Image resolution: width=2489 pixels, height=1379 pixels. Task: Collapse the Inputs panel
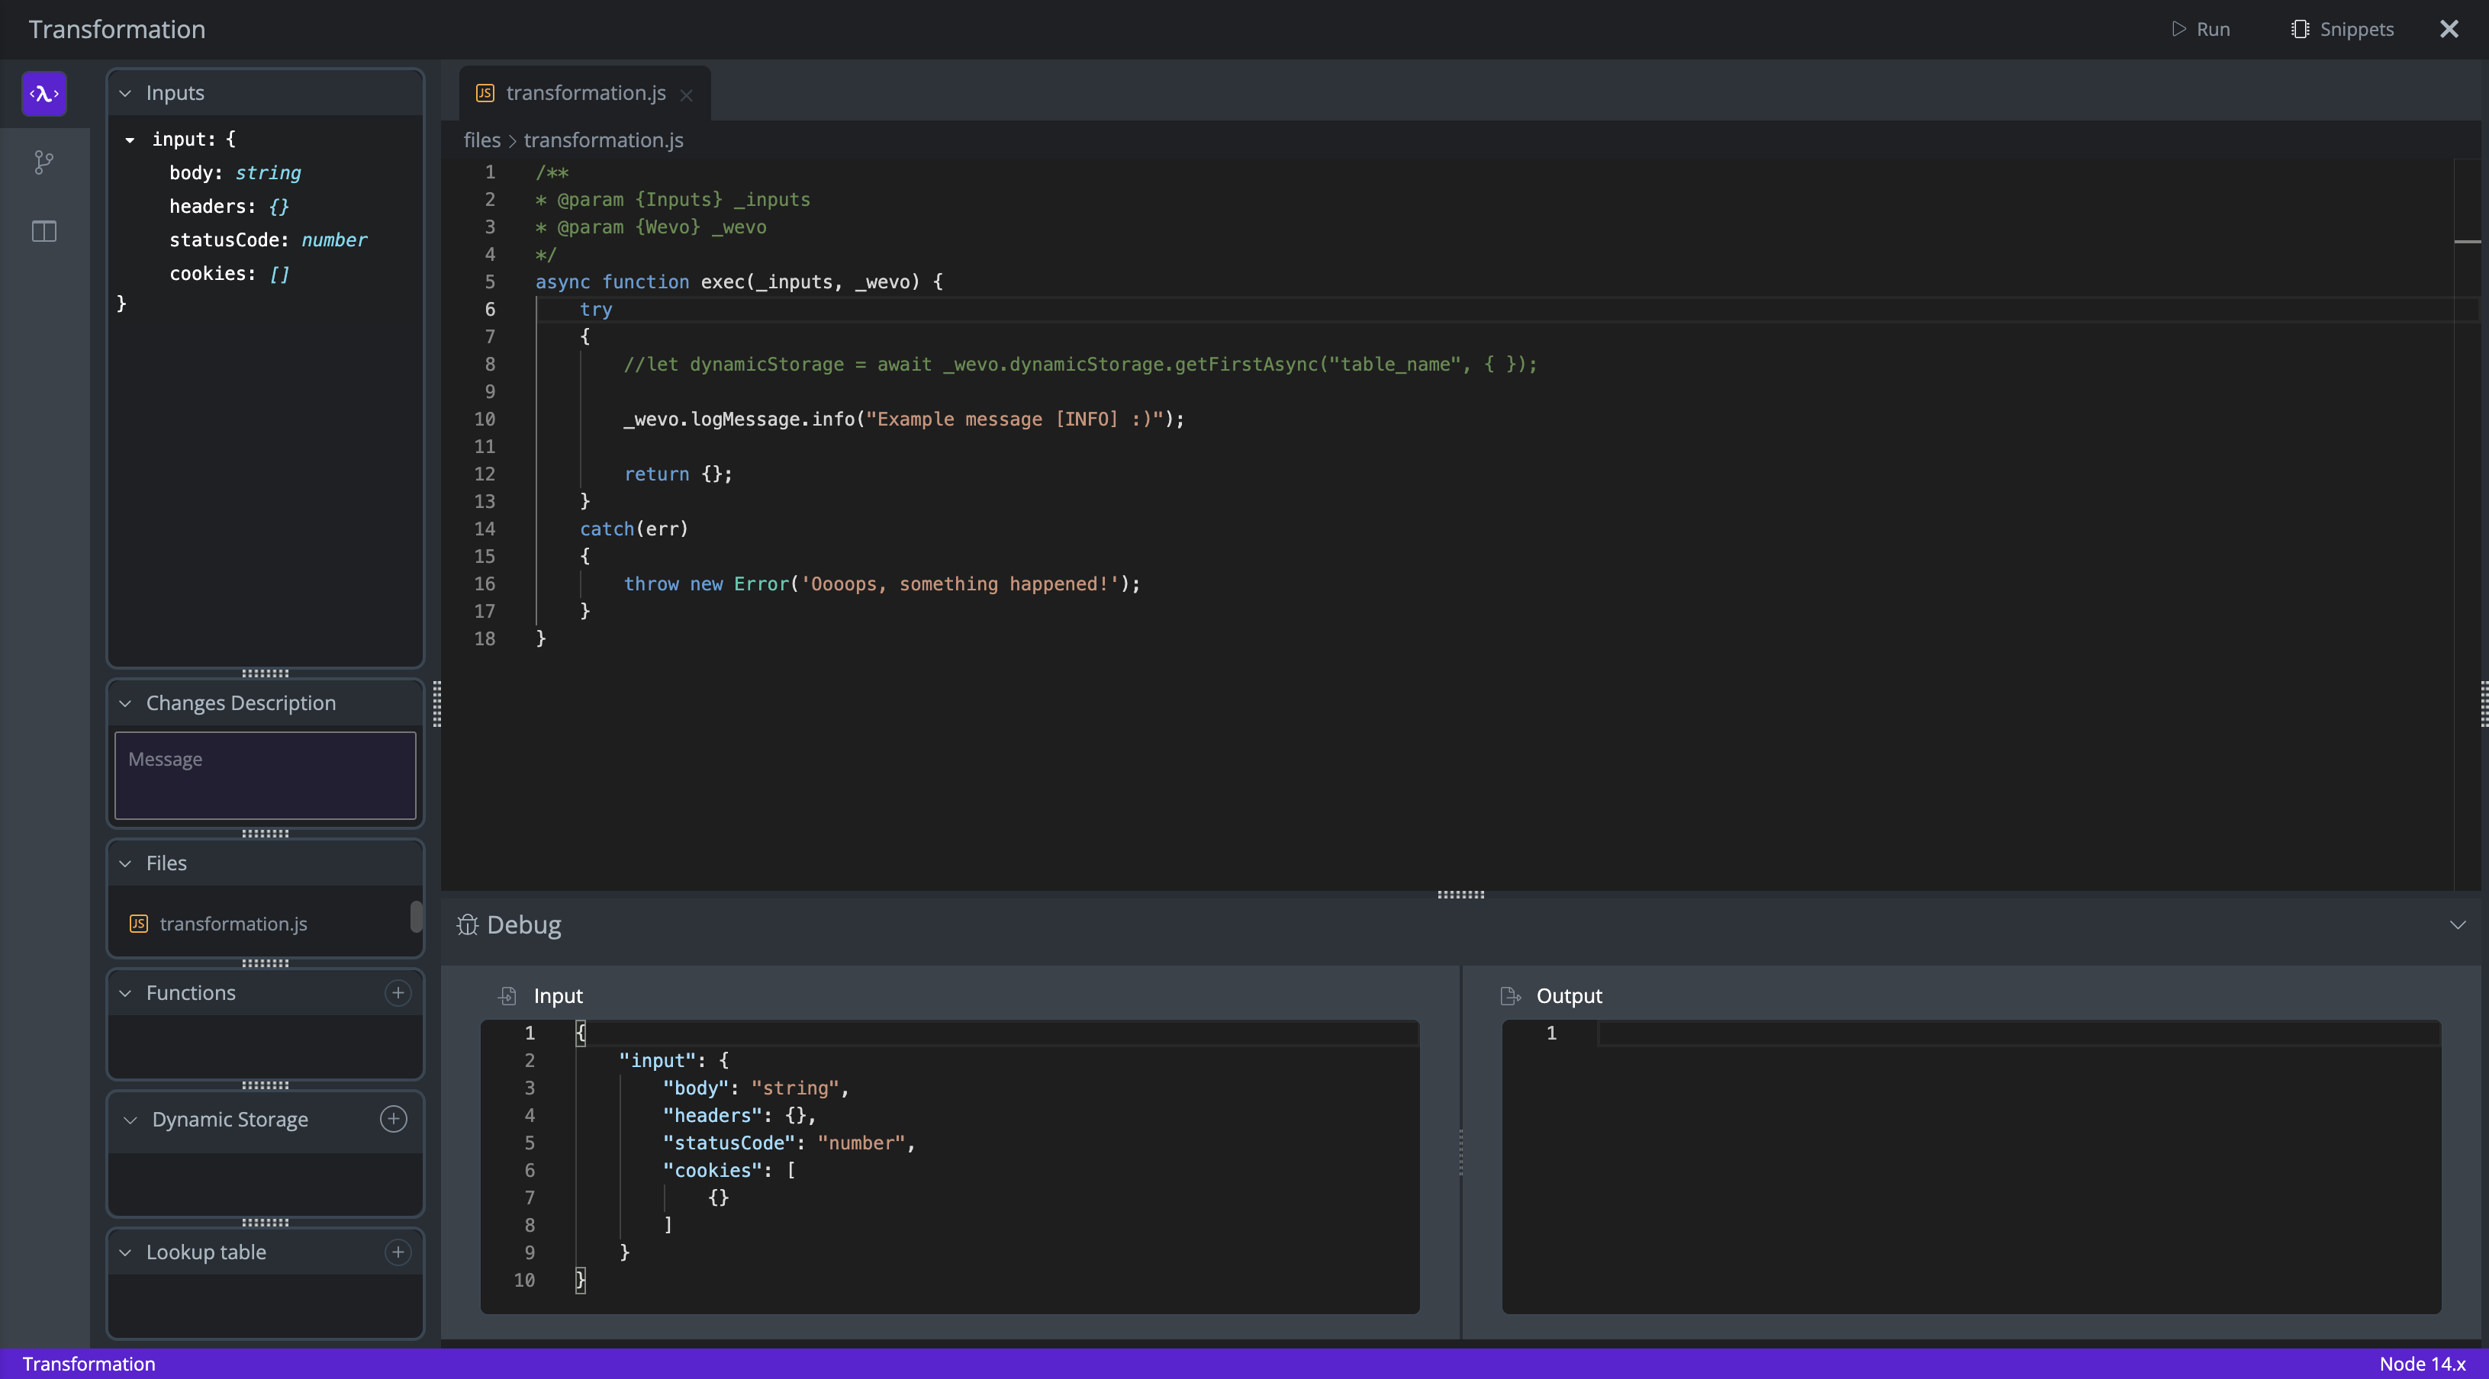(126, 94)
